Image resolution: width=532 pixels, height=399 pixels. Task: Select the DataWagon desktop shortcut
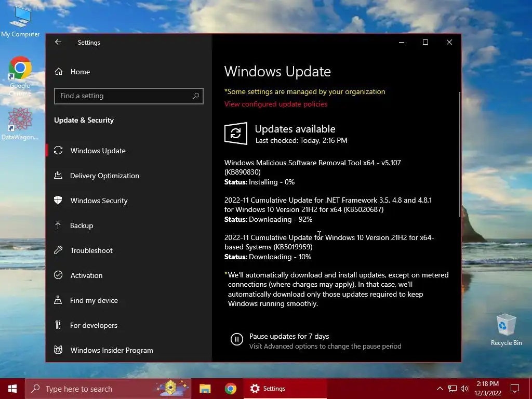(20, 124)
